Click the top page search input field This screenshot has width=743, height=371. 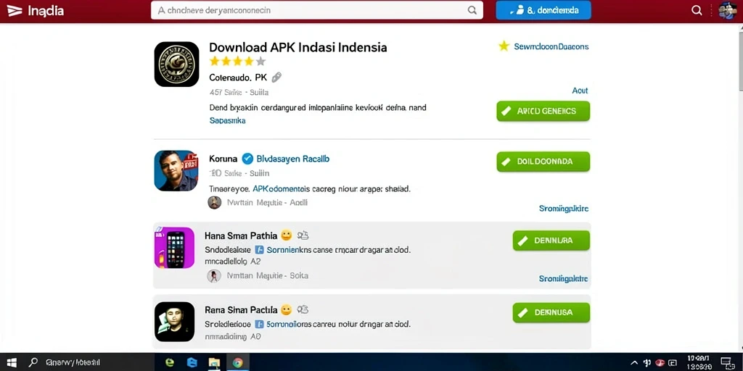pos(317,10)
